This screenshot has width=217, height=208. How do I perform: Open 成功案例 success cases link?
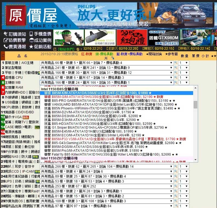[40, 40]
